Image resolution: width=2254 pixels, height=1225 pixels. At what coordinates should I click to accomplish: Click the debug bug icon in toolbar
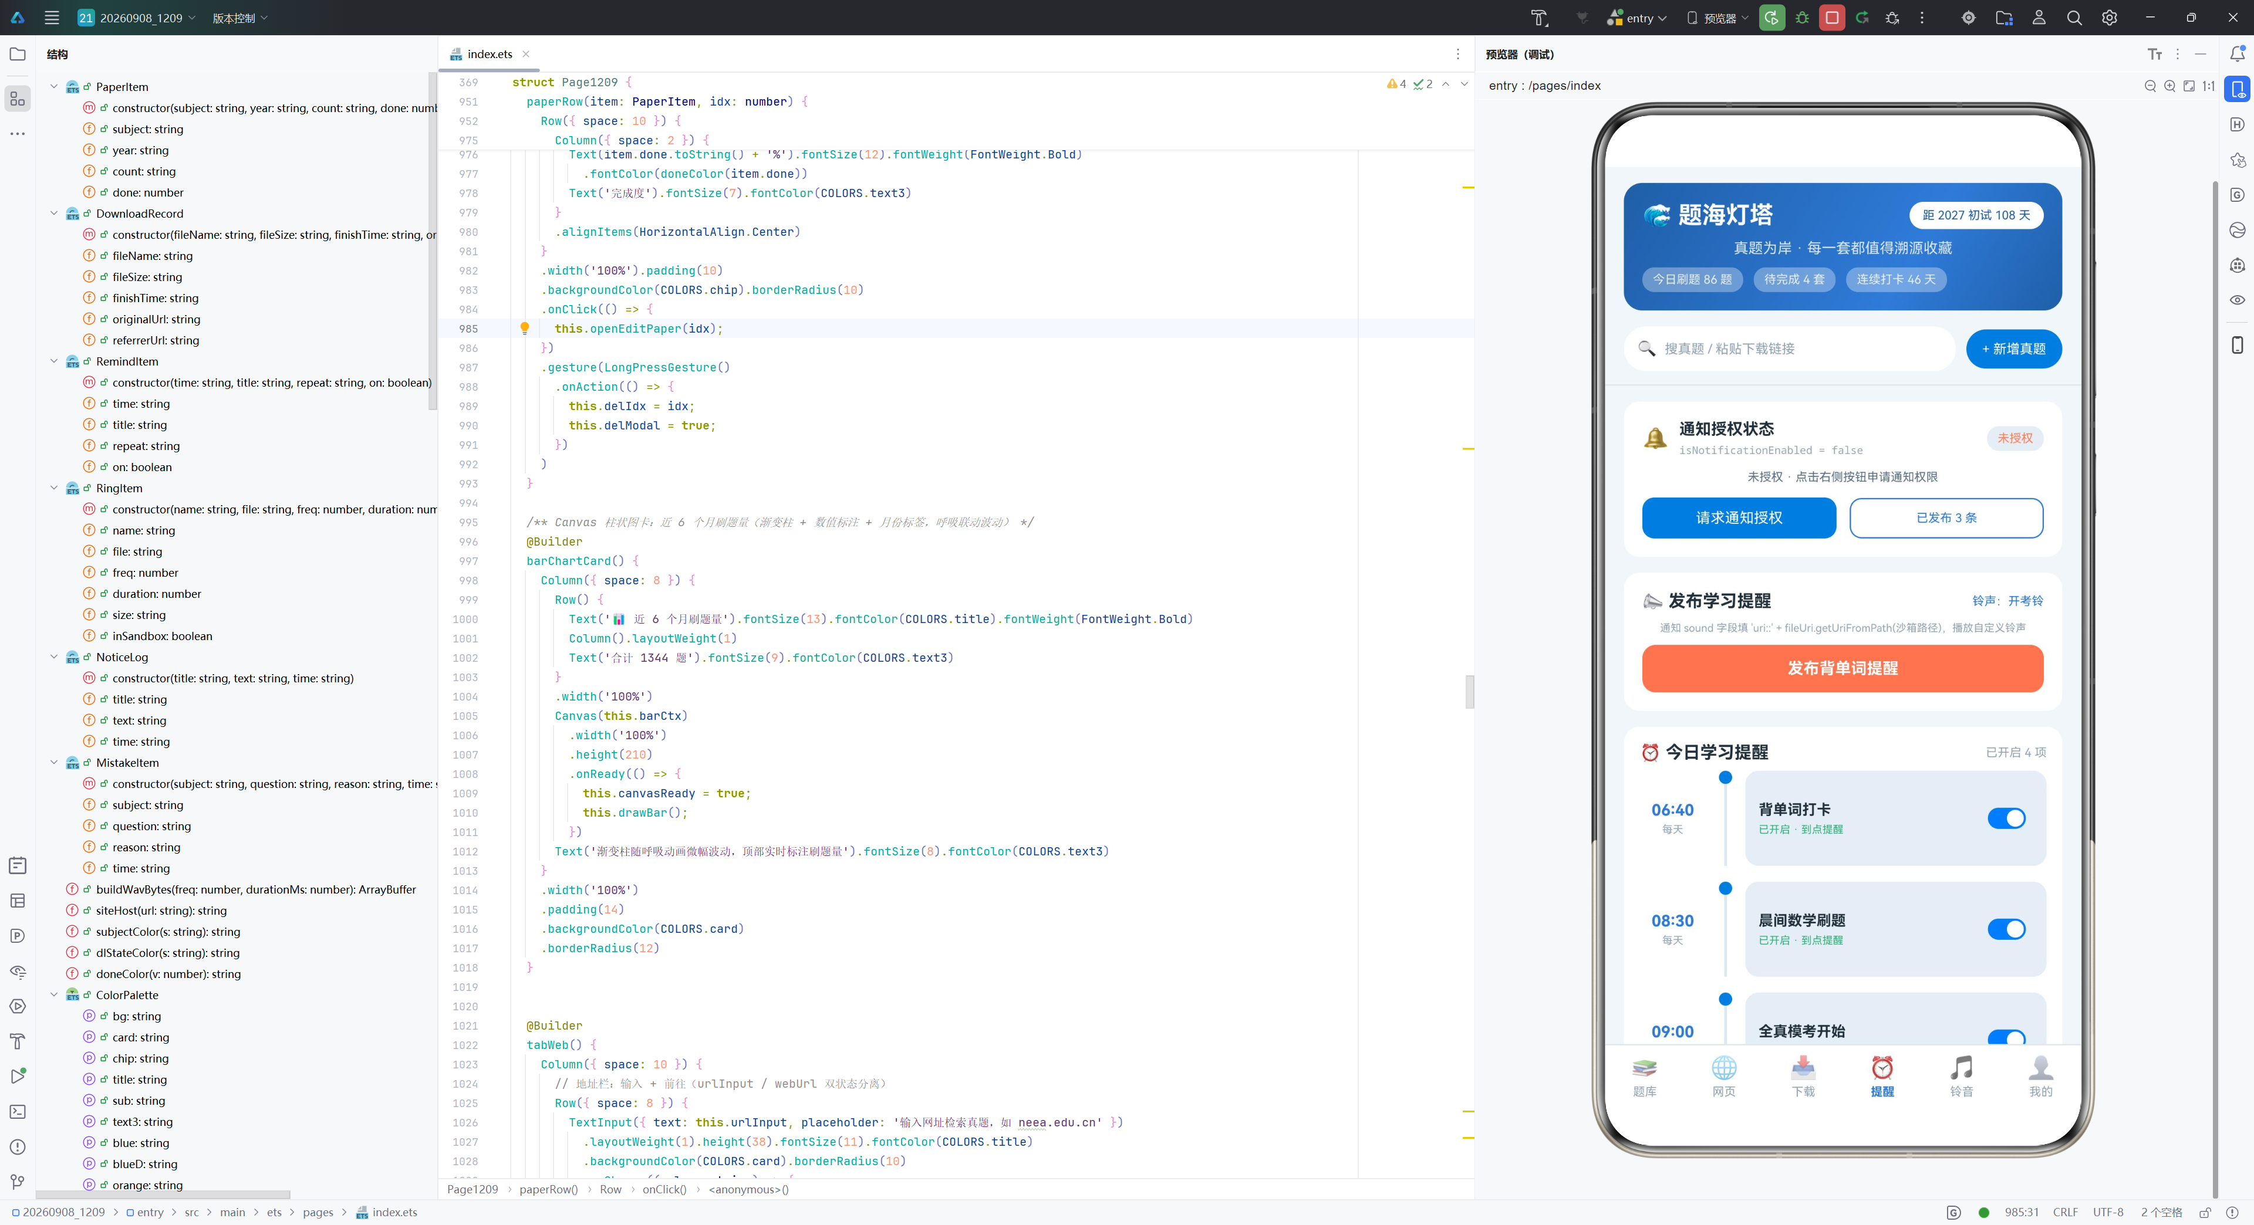(x=1801, y=18)
